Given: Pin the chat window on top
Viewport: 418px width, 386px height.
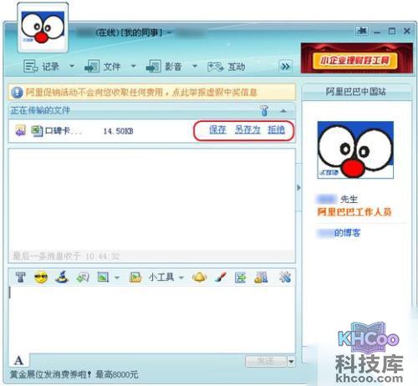Looking at the screenshot, I should pyautogui.click(x=362, y=31).
